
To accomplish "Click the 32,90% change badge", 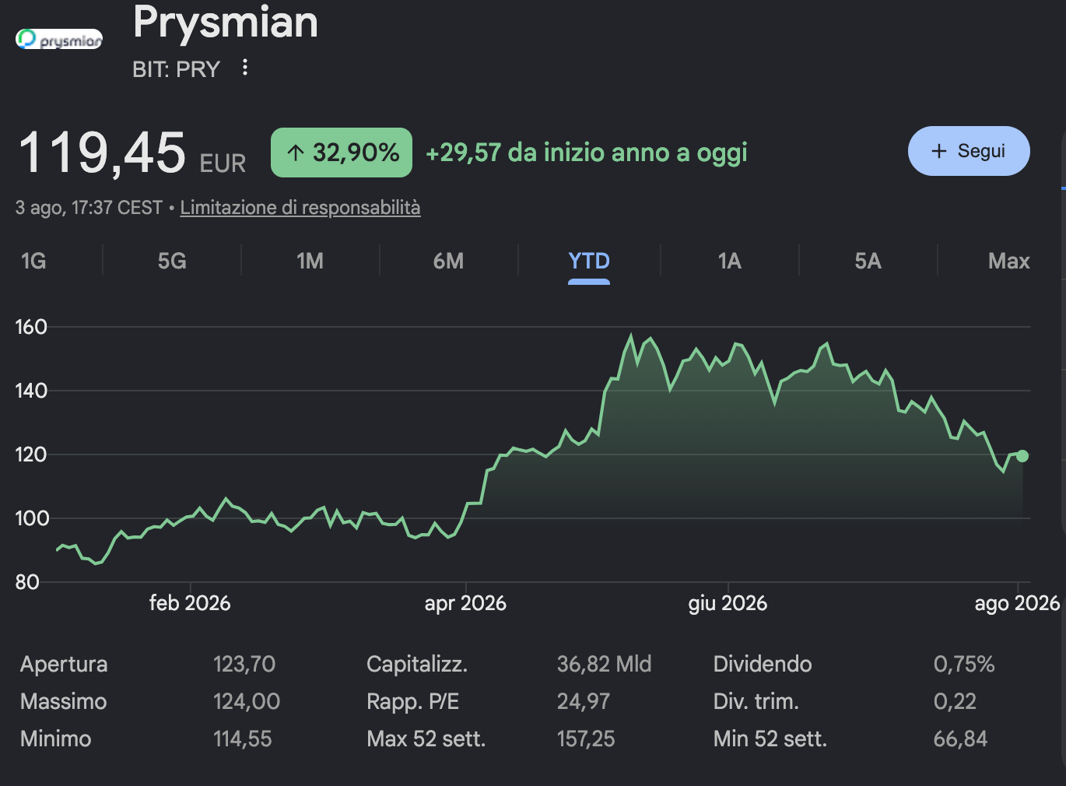I will tap(342, 153).
